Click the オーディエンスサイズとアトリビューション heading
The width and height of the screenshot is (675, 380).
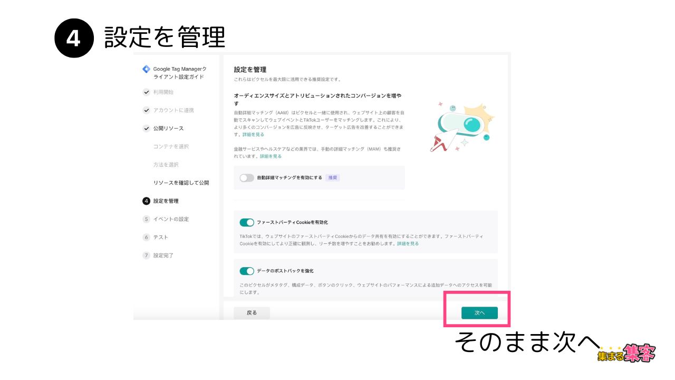pos(318,100)
